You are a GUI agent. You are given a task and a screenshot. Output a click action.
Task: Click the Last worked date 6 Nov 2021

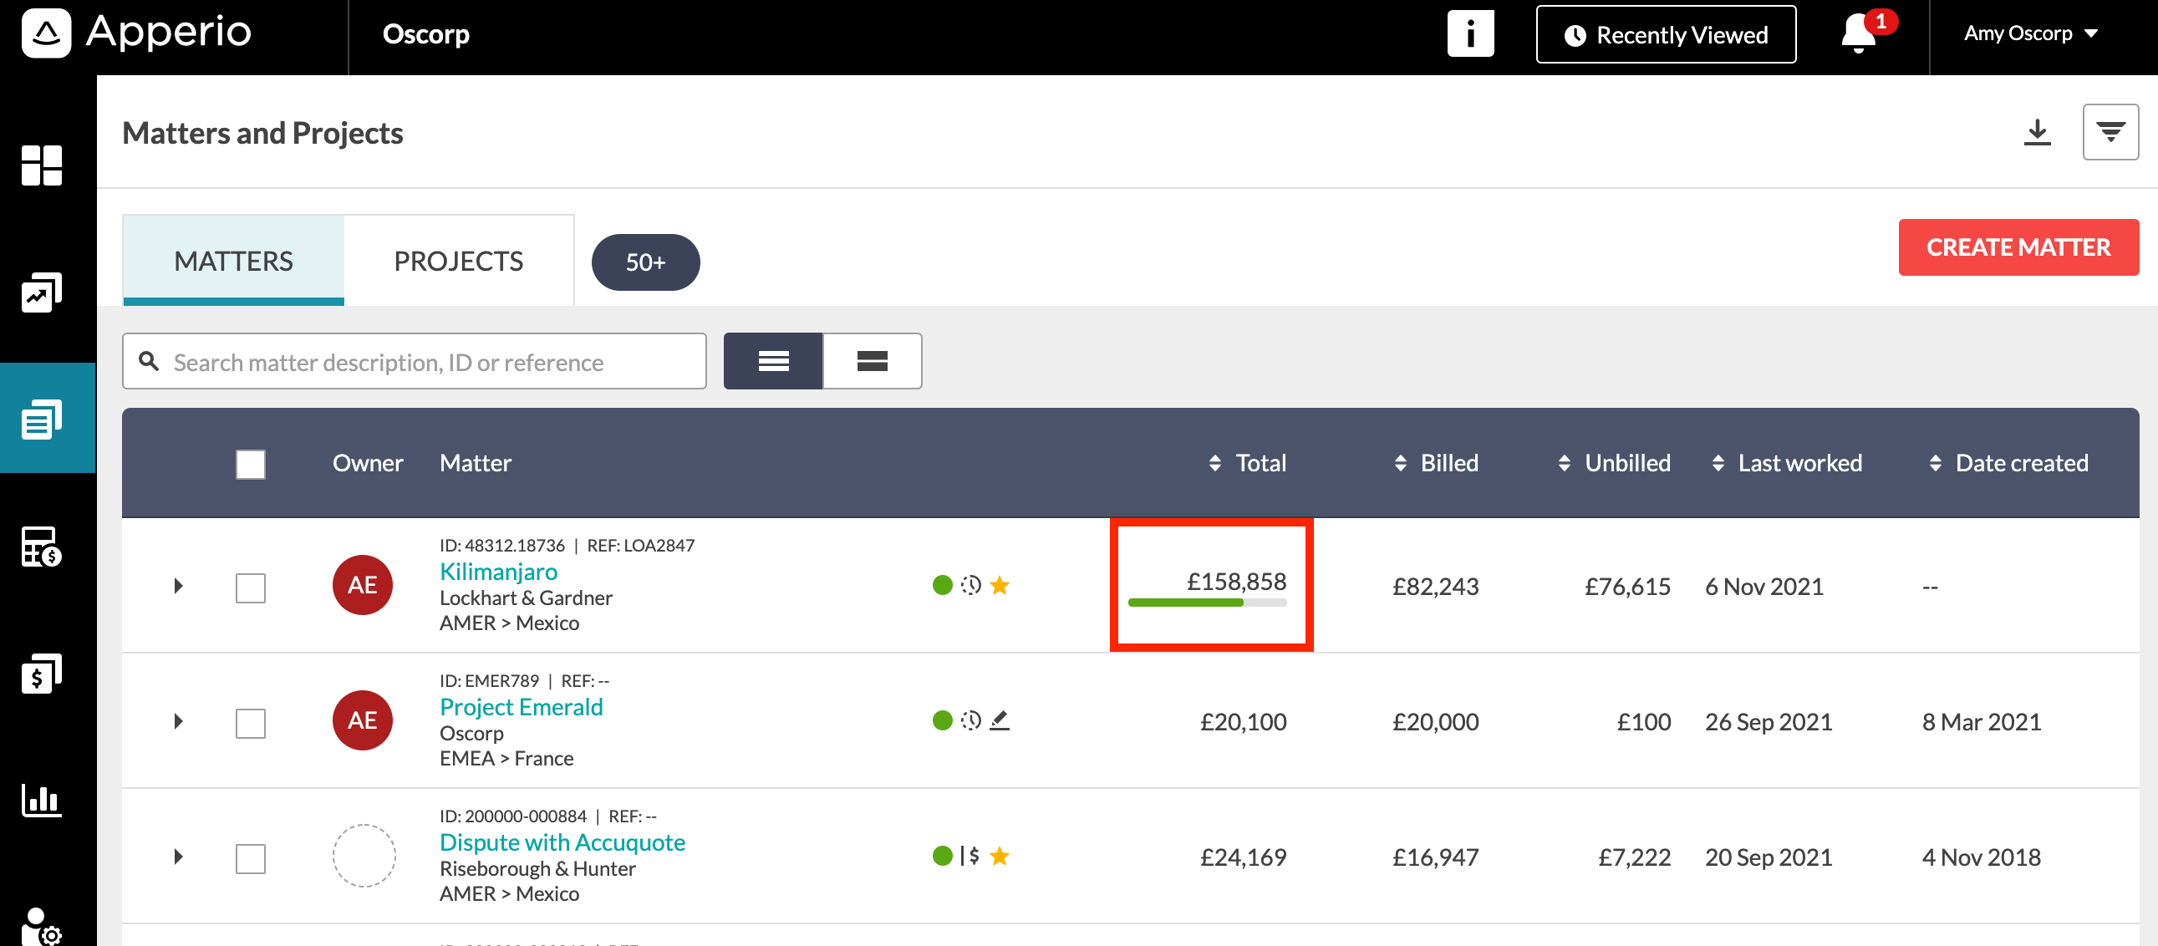point(1764,587)
